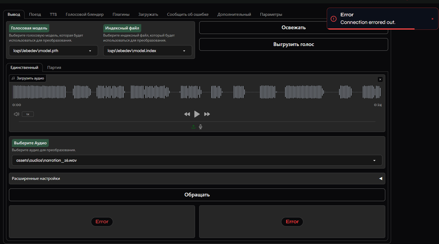This screenshot has width=439, height=244.
Task: Select the green upload source icon
Action: coord(193,127)
